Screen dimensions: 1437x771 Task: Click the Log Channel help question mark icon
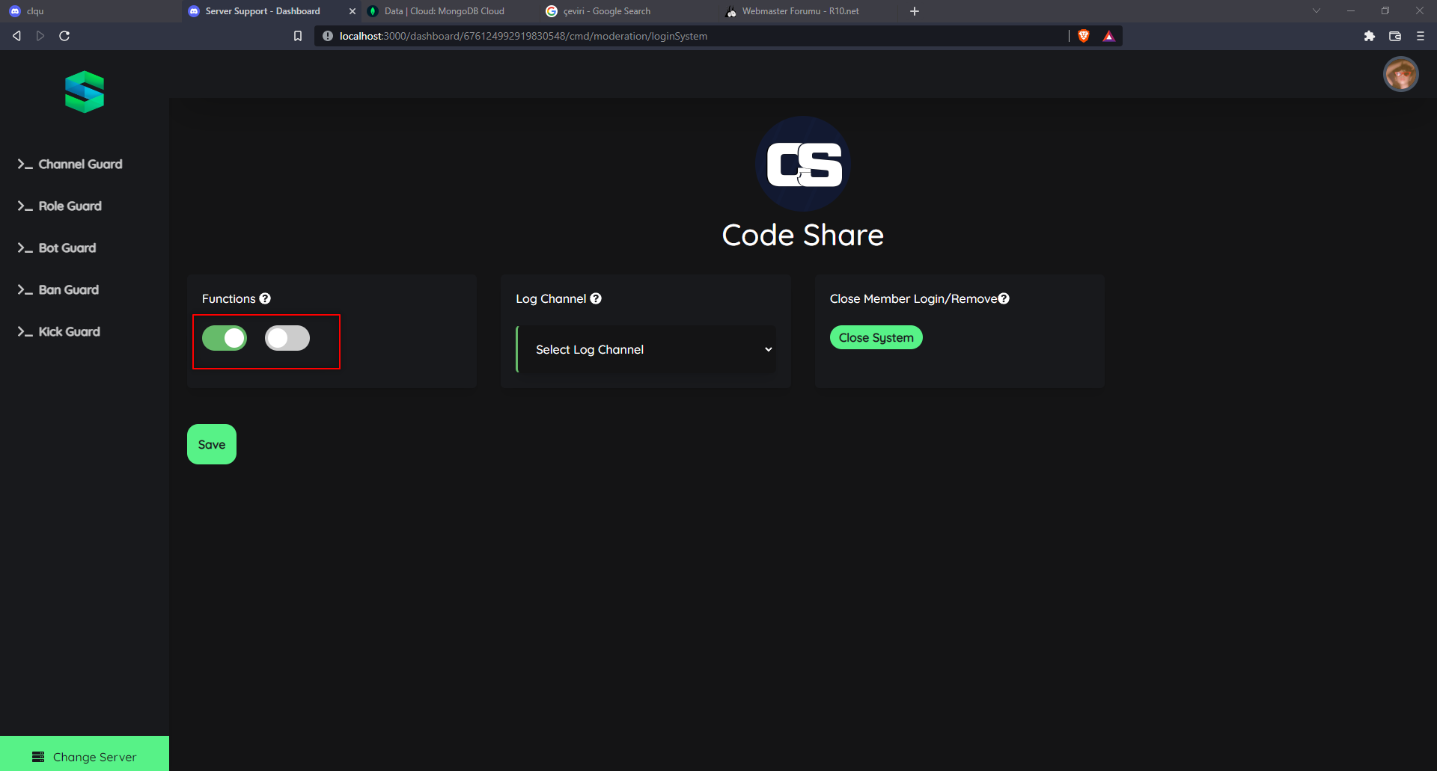596,298
